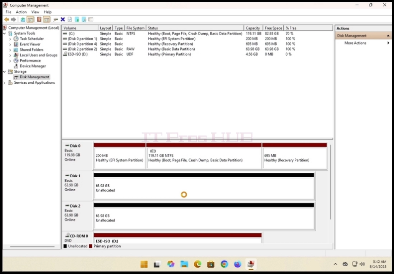Toggle Show/Hide Action Pane toolbar icon
Image resolution: width=394 pixels, height=274 pixels.
[46, 19]
